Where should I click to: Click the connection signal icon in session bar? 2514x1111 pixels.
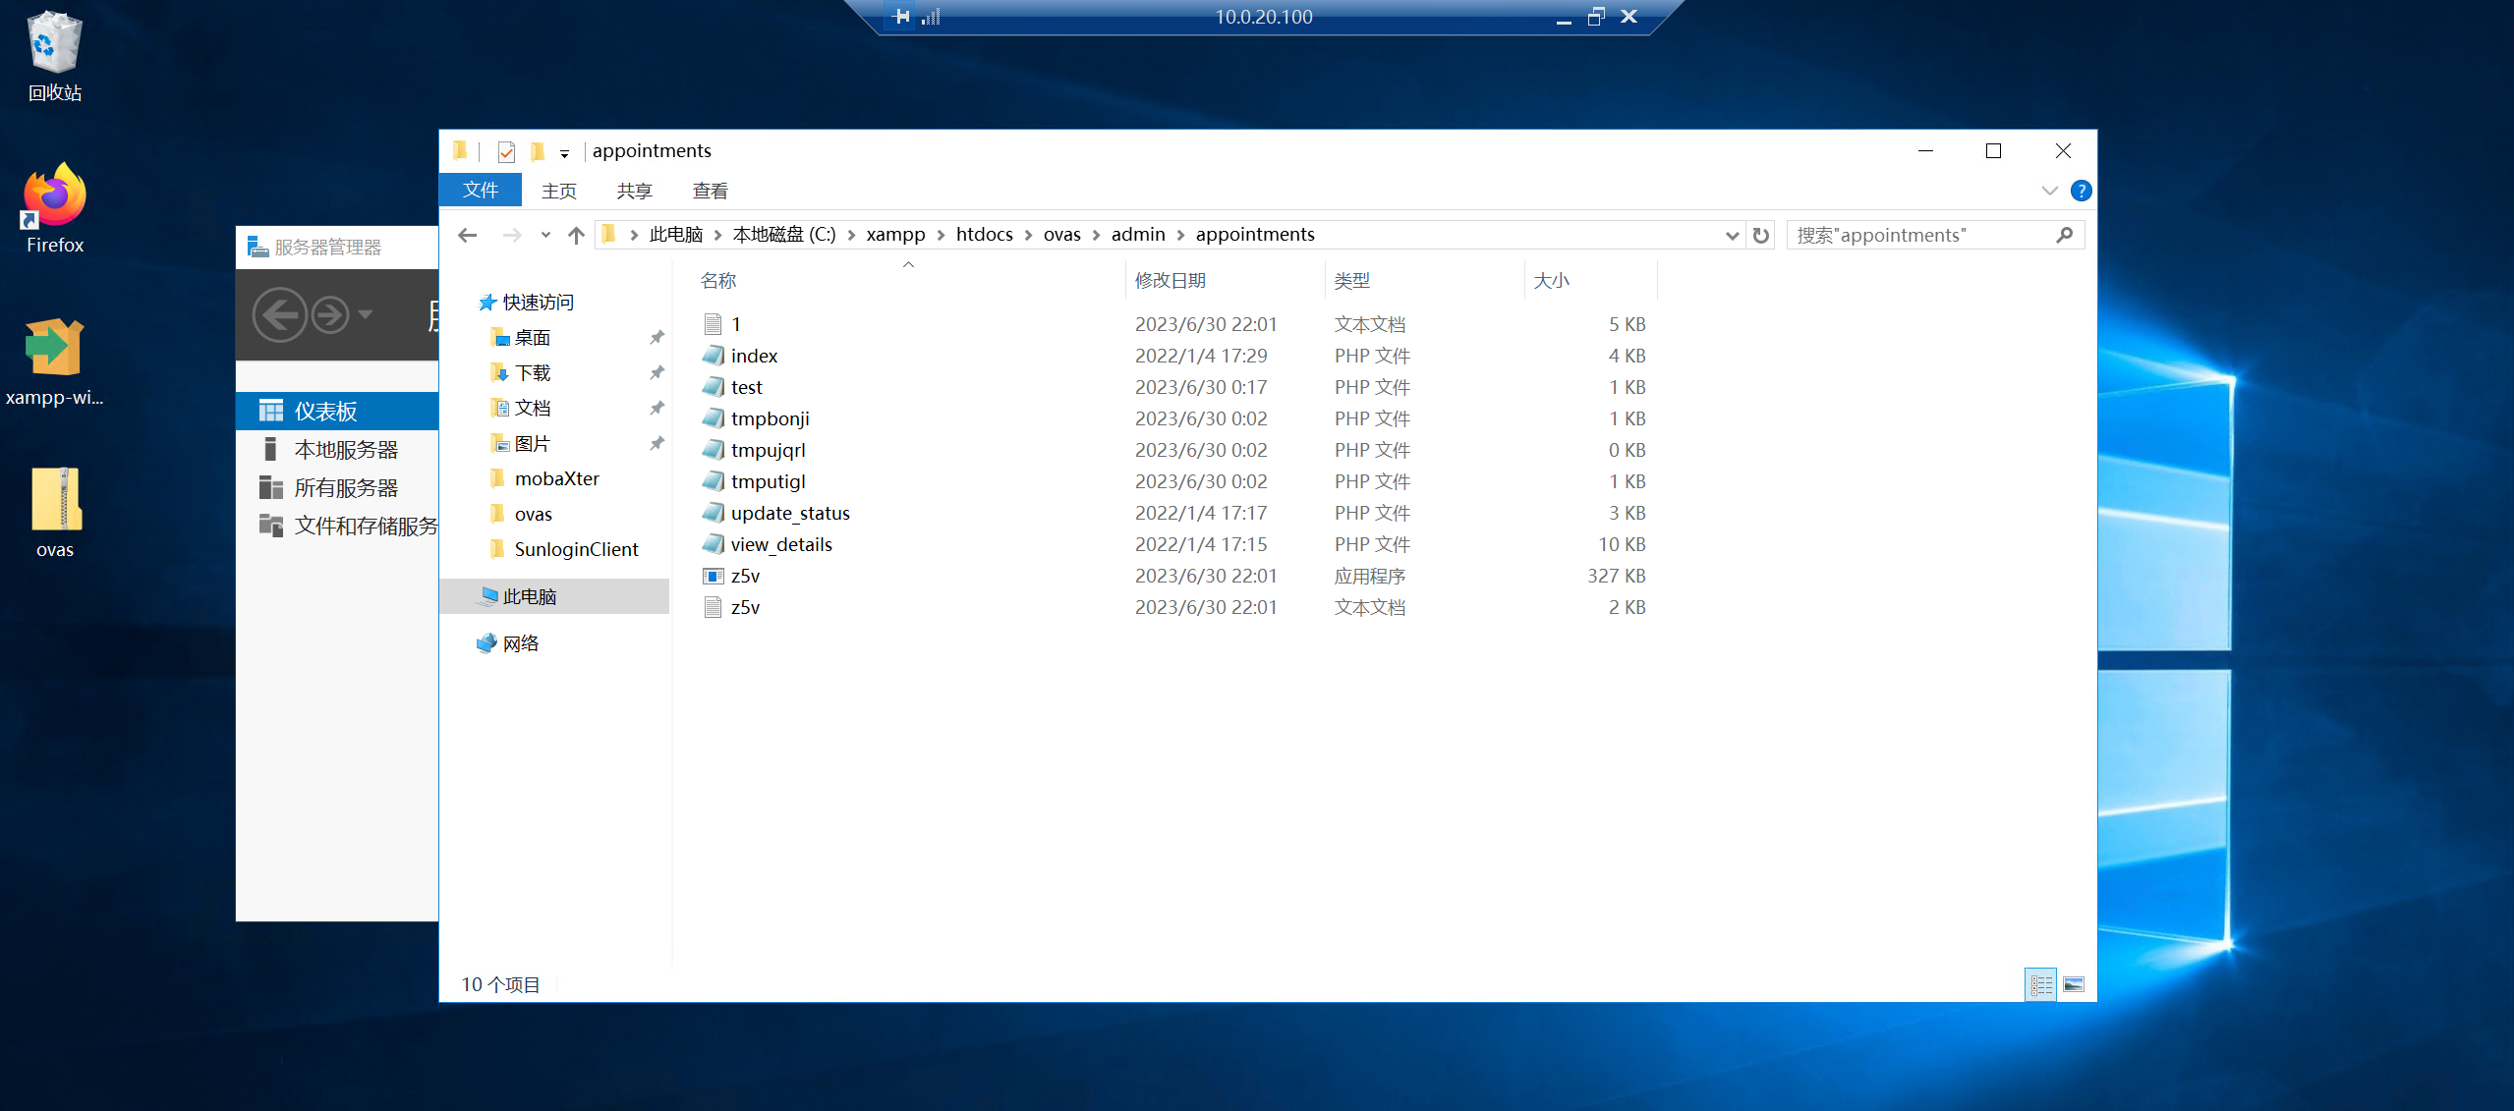[932, 16]
